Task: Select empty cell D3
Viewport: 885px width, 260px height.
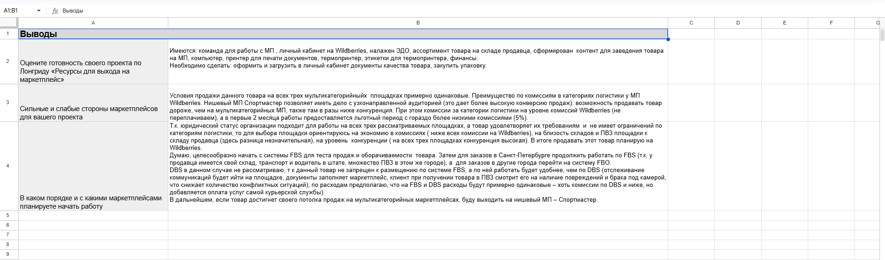Action: [x=738, y=103]
